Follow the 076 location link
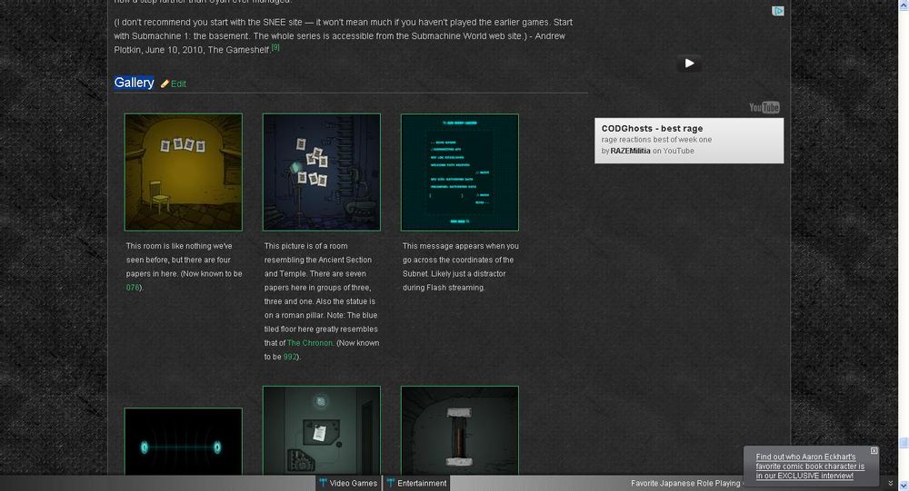Viewport: 909px width, 491px height. (x=133, y=287)
